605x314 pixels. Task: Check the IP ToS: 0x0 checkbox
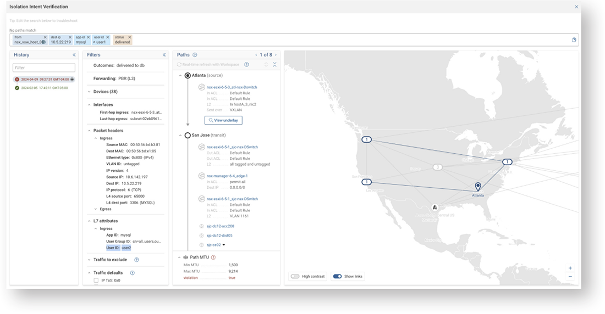pos(96,281)
